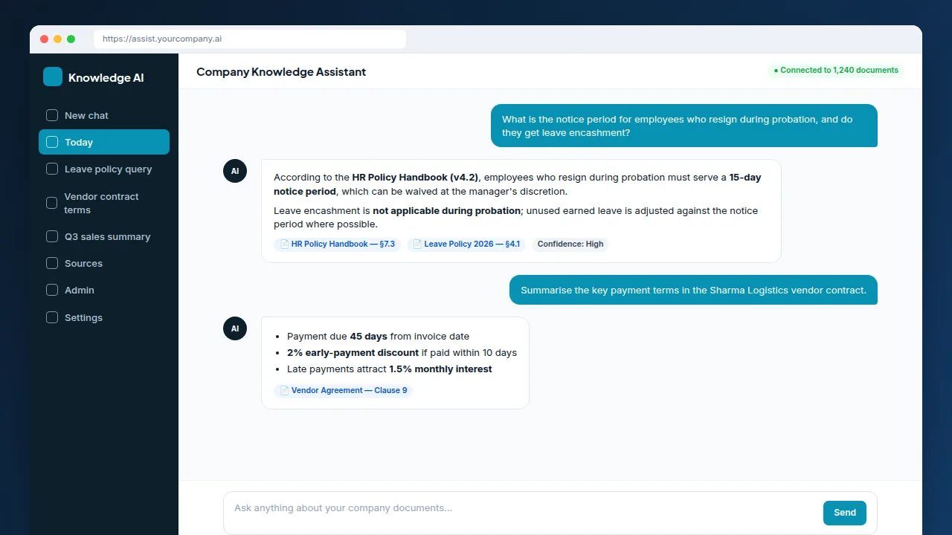The width and height of the screenshot is (952, 535).
Task: Open the Leave policy query chat
Action: (104, 169)
